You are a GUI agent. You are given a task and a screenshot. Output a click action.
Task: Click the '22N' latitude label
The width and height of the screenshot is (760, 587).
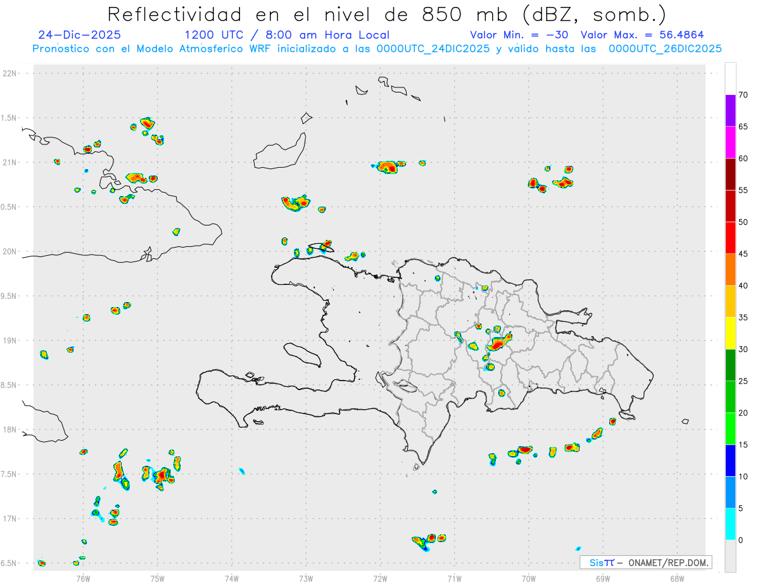click(10, 73)
